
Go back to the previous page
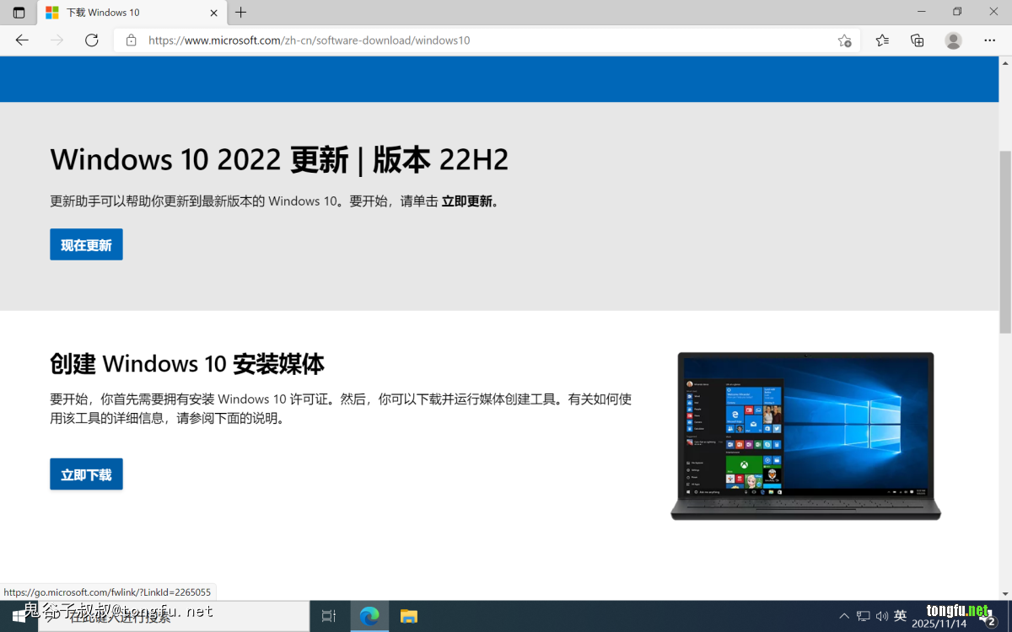click(22, 40)
